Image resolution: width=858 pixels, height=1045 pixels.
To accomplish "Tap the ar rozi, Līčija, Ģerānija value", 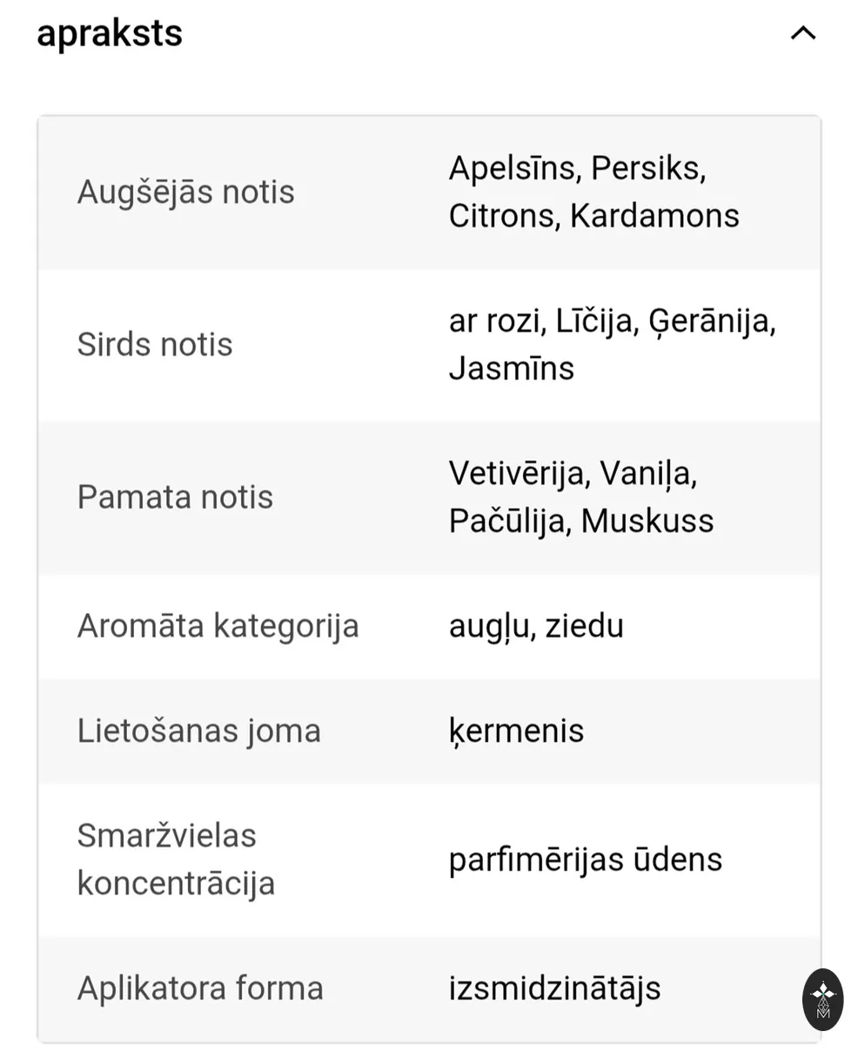I will [612, 344].
